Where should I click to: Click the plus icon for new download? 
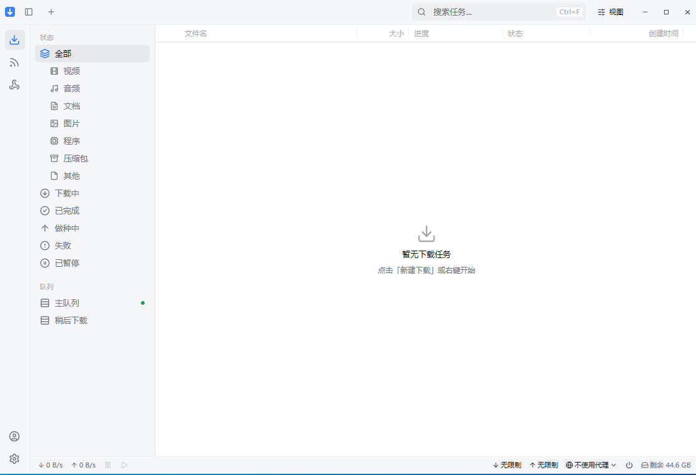pos(51,12)
